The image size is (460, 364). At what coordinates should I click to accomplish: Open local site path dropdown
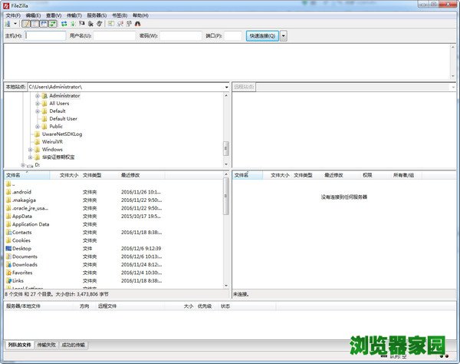click(x=226, y=87)
